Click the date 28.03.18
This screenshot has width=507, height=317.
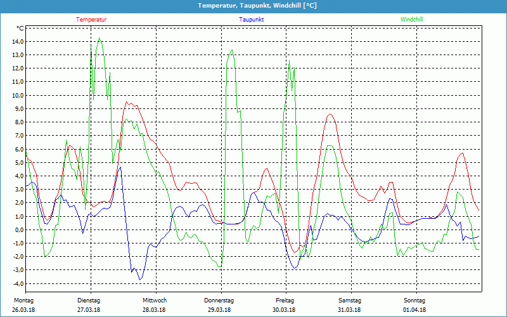pos(154,310)
